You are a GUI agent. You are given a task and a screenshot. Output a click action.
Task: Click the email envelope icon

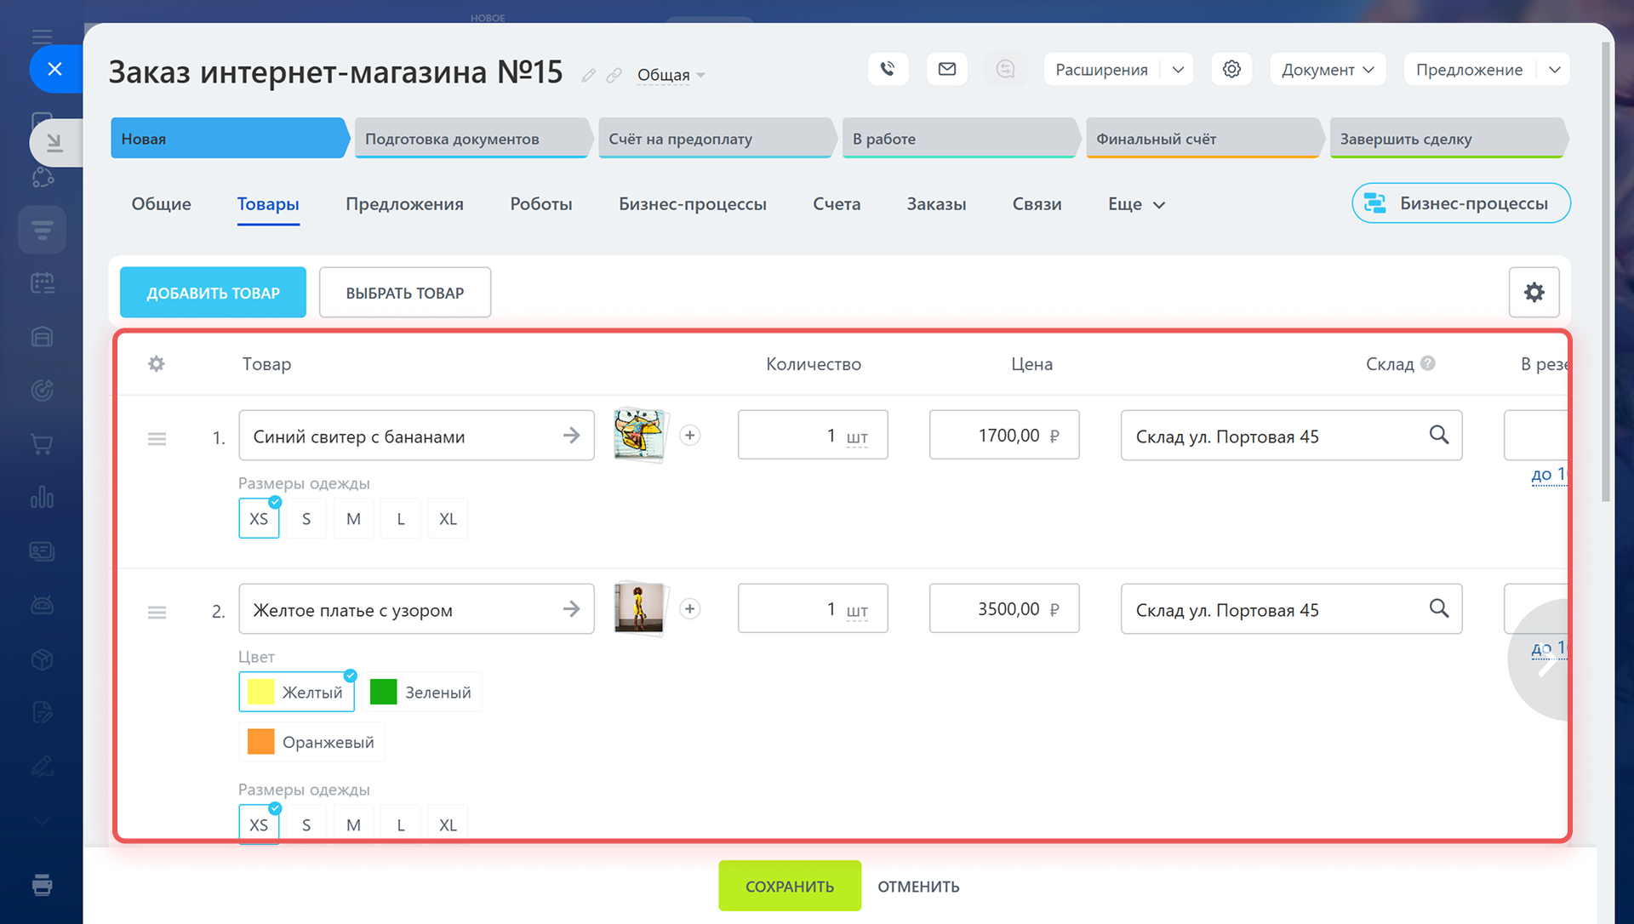(x=946, y=69)
